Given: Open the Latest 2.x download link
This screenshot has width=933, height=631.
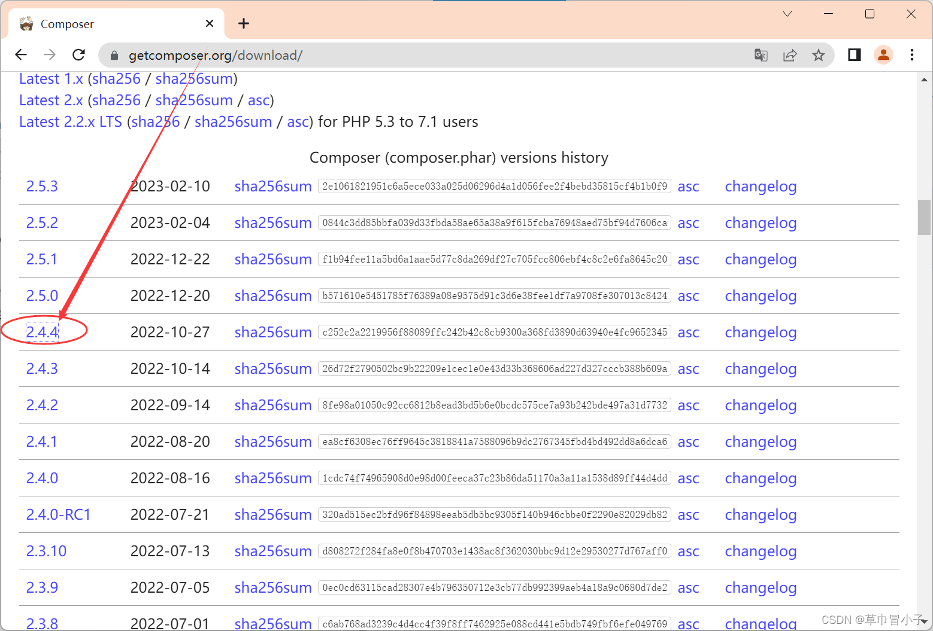Looking at the screenshot, I should [51, 100].
